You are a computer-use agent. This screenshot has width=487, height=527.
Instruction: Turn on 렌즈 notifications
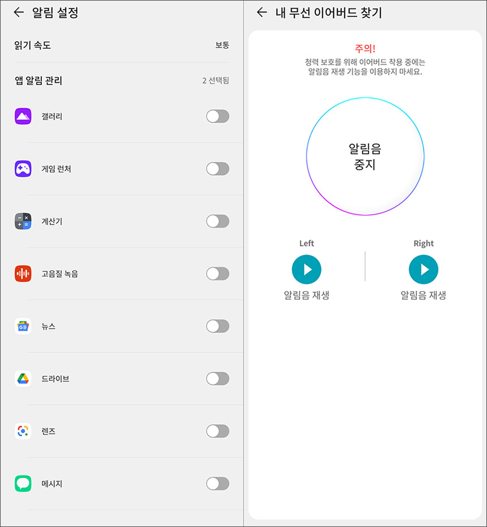pyautogui.click(x=217, y=431)
